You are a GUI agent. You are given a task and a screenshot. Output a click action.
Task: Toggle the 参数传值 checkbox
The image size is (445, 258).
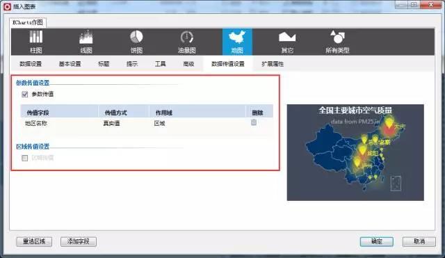tap(25, 95)
